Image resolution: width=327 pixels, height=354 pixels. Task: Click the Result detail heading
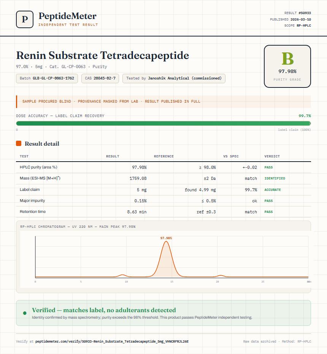(x=42, y=144)
